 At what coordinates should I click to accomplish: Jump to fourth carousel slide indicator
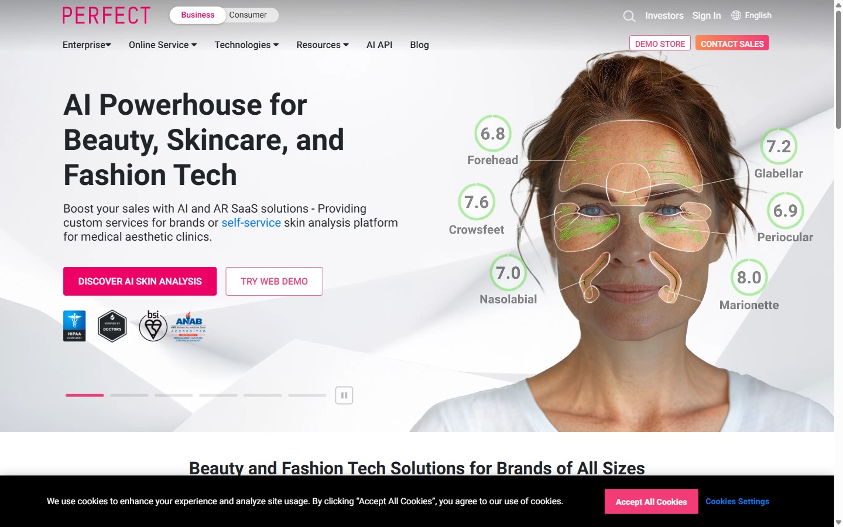coord(218,395)
